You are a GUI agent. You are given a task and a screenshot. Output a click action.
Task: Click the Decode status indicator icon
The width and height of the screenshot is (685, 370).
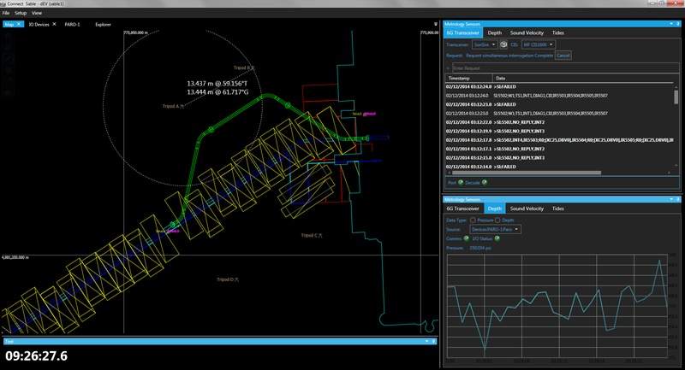(x=485, y=182)
